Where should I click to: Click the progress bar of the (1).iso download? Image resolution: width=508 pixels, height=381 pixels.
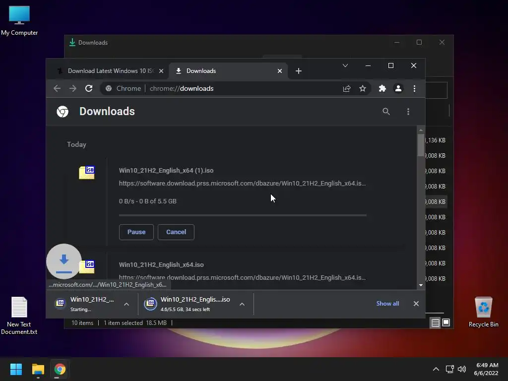243,215
